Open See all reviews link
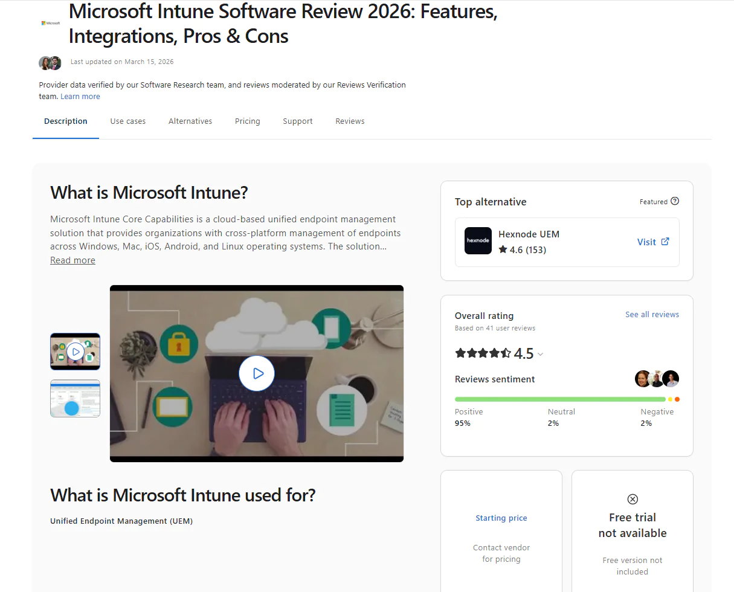This screenshot has width=734, height=592. pos(652,315)
